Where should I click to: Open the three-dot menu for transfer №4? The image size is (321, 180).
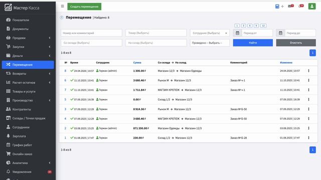pyautogui.click(x=308, y=118)
